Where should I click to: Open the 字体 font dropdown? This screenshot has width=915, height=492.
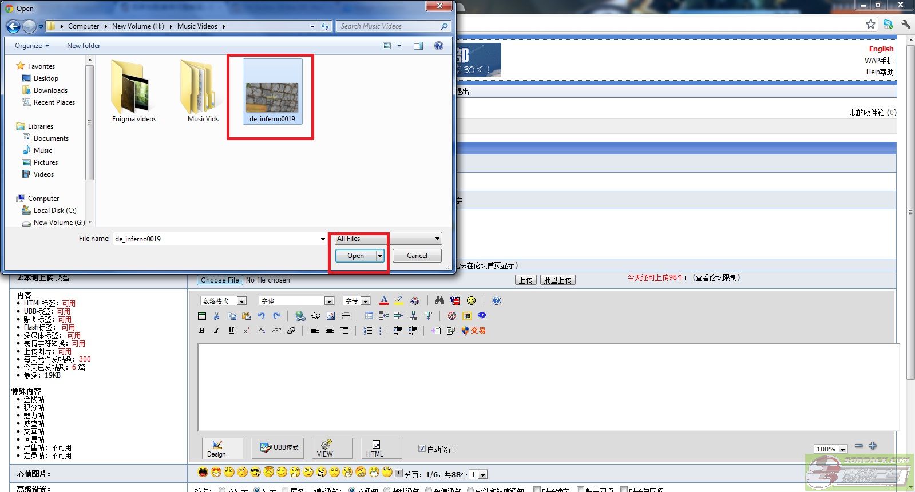(296, 301)
